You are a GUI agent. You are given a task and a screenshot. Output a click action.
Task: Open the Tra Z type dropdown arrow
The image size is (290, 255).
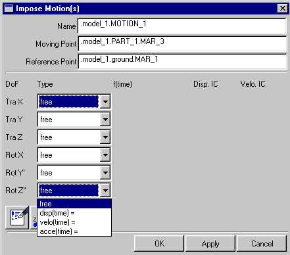105,137
